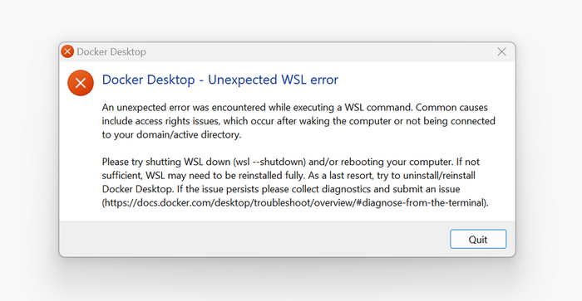Image resolution: width=582 pixels, height=301 pixels.
Task: Click the blue Unexpected WSL error heading
Action: click(x=220, y=80)
